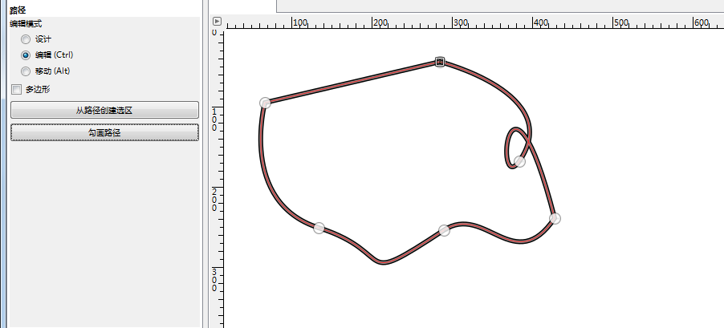Click the 路径 panel title
Image resolution: width=724 pixels, height=328 pixels.
pyautogui.click(x=18, y=10)
